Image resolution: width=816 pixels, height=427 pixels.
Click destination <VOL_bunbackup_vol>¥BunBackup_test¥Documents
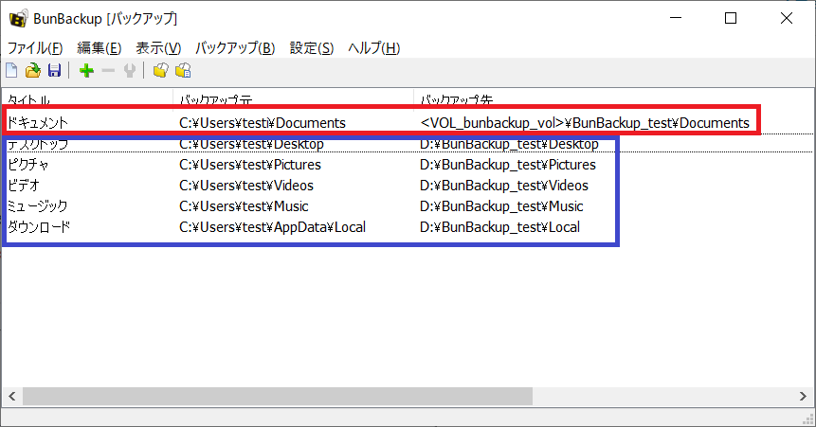click(585, 123)
